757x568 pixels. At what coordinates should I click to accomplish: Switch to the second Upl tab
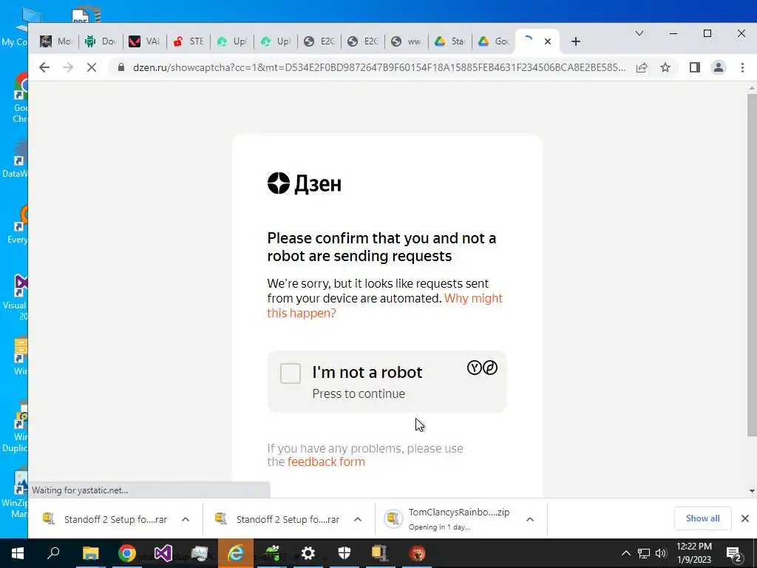pos(275,41)
